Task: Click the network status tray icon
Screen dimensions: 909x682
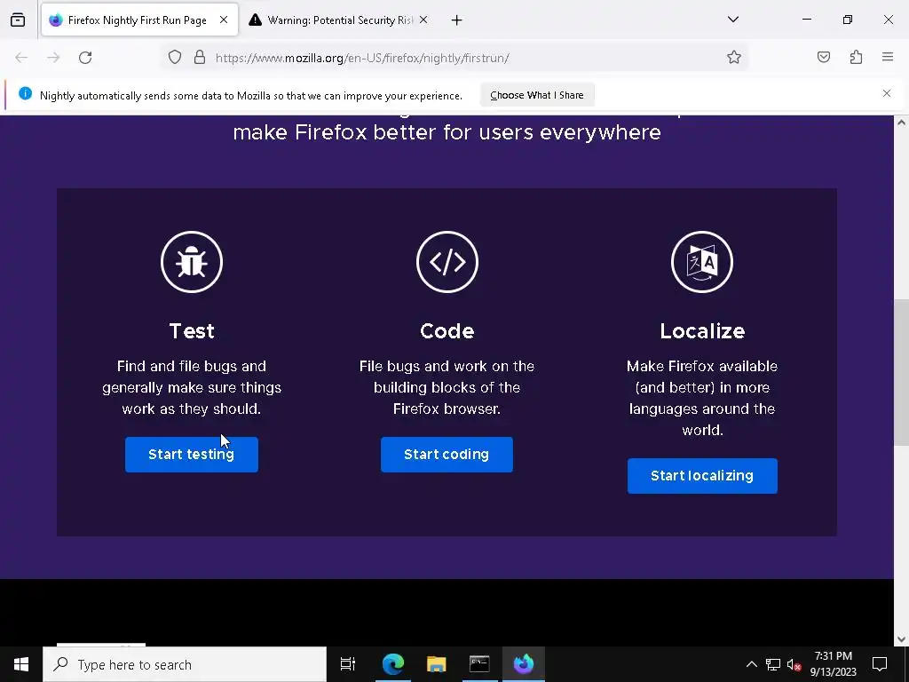Action: [773, 664]
